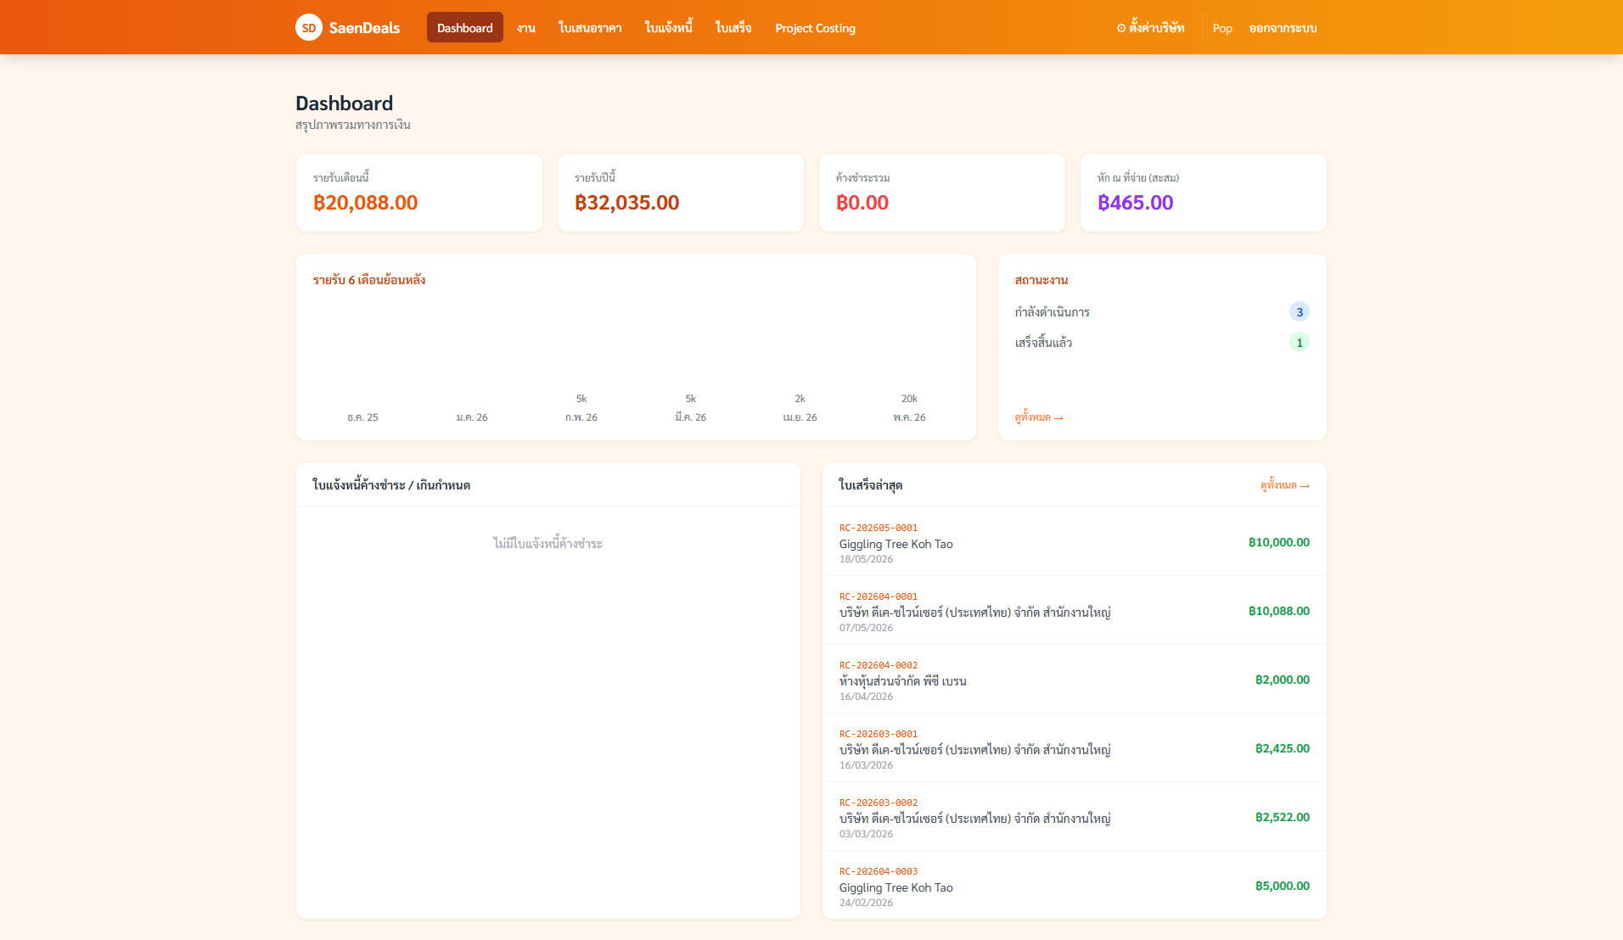Click the รายรับ 6 เดือนย้อนหลัง chart title

click(369, 280)
